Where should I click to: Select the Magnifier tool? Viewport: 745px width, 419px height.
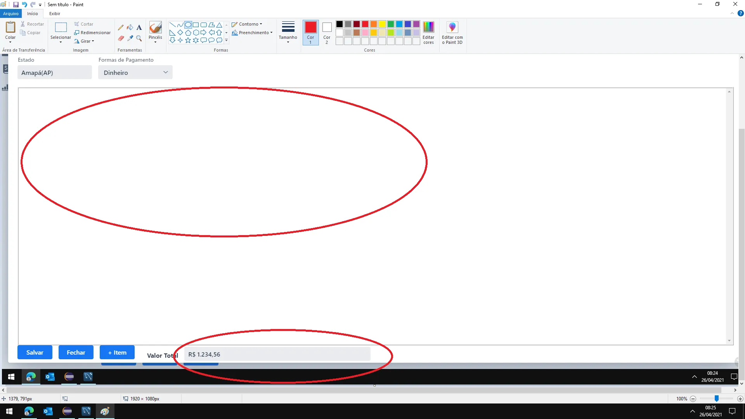click(x=139, y=38)
